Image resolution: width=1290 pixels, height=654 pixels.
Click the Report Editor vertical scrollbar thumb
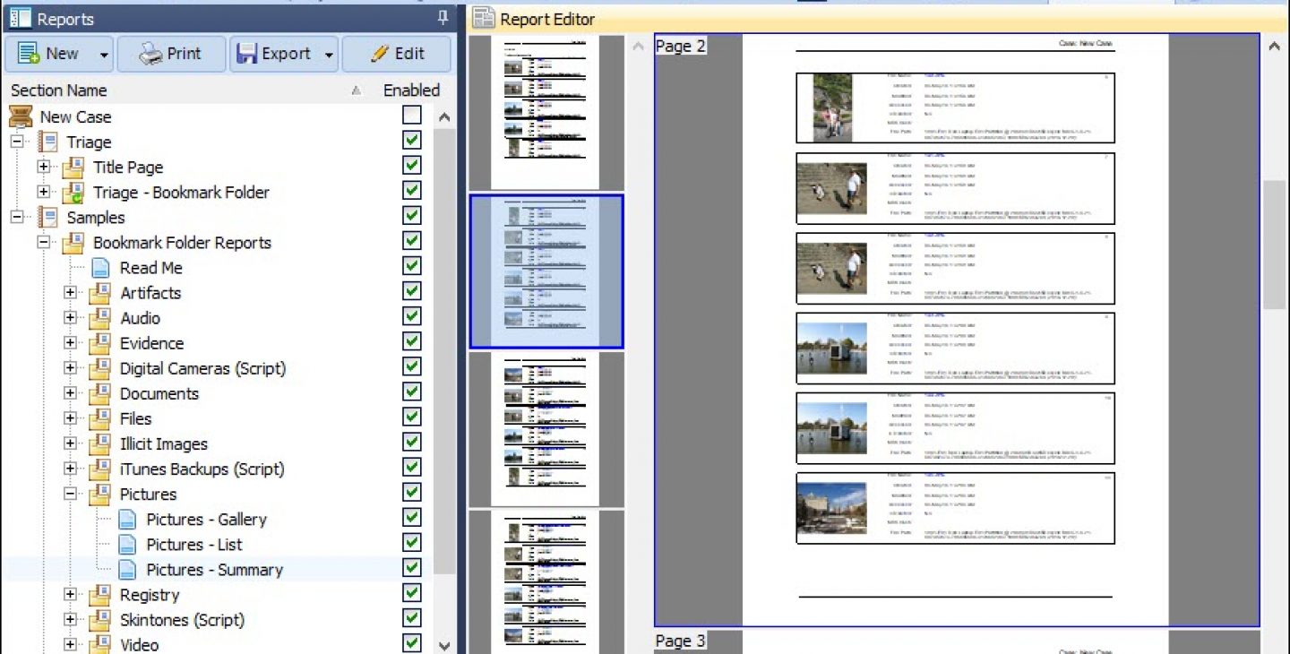(1274, 245)
